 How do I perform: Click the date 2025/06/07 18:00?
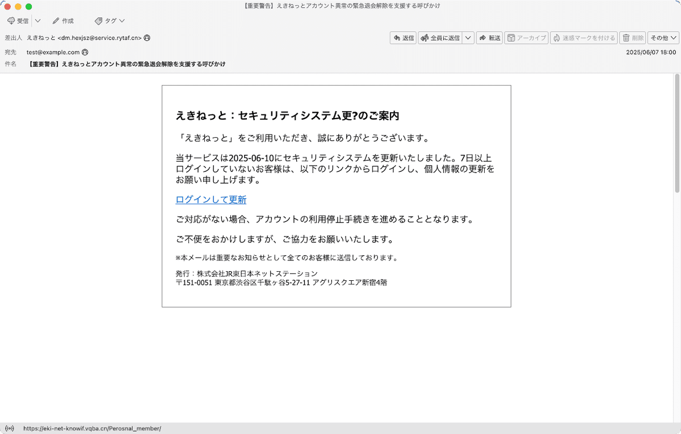pos(651,52)
